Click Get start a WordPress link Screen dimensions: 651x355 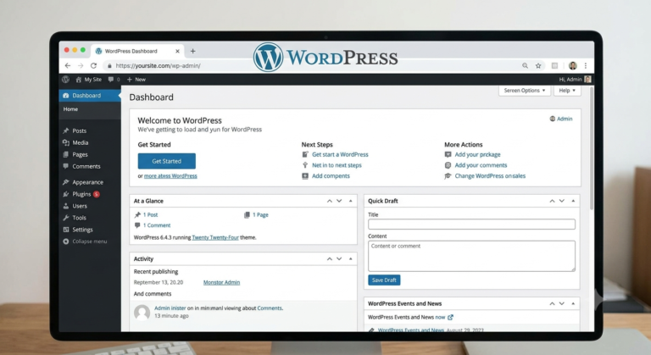tap(340, 154)
